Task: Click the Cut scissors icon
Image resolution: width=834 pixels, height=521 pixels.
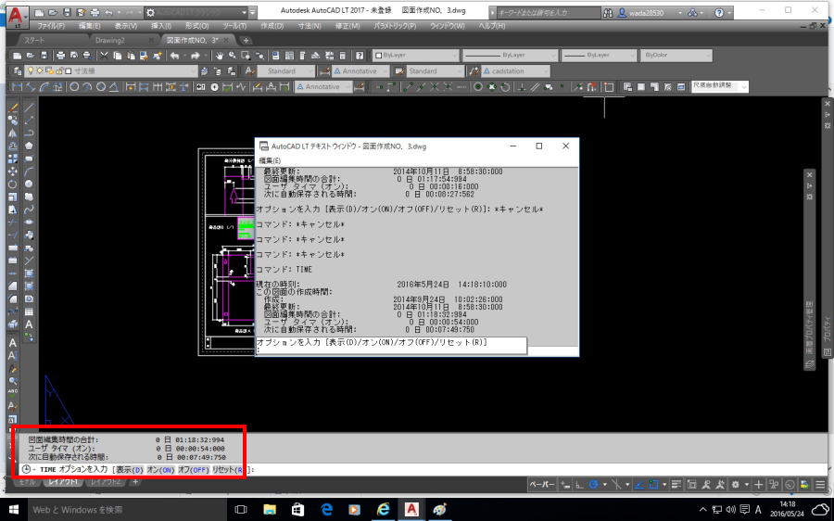Action: [x=104, y=56]
